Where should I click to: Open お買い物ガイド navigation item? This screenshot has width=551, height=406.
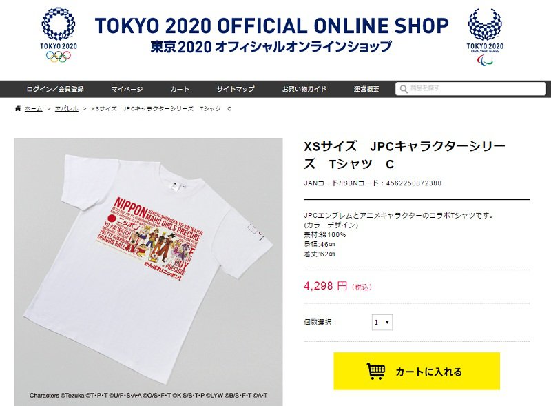click(x=304, y=89)
